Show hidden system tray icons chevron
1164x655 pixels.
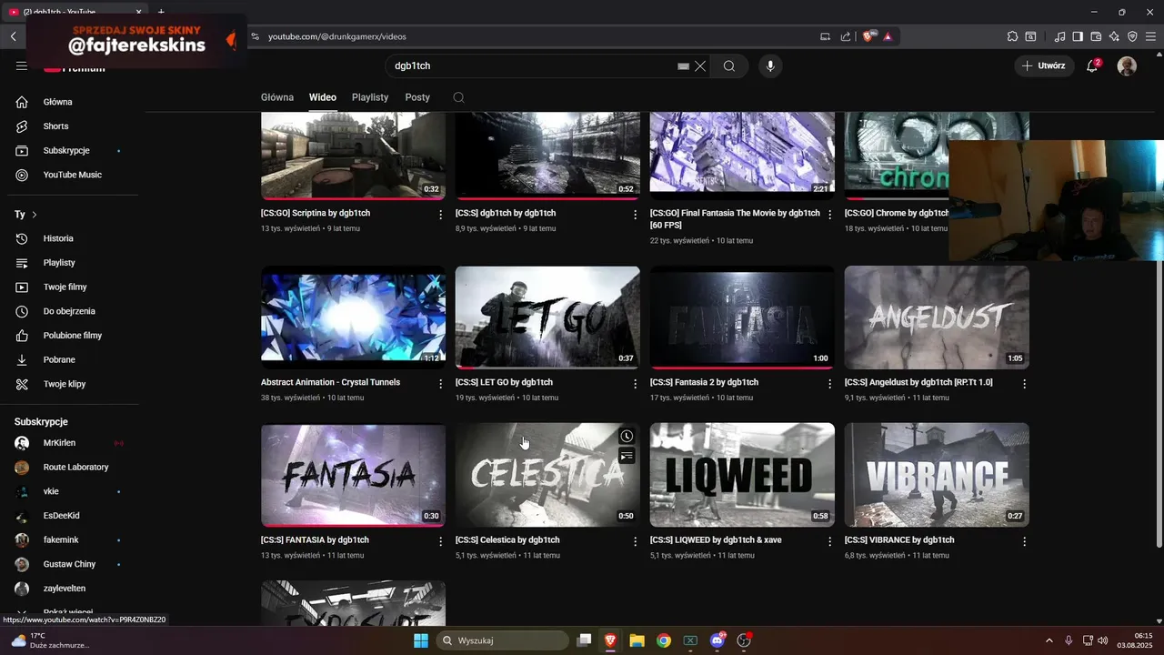(1051, 640)
